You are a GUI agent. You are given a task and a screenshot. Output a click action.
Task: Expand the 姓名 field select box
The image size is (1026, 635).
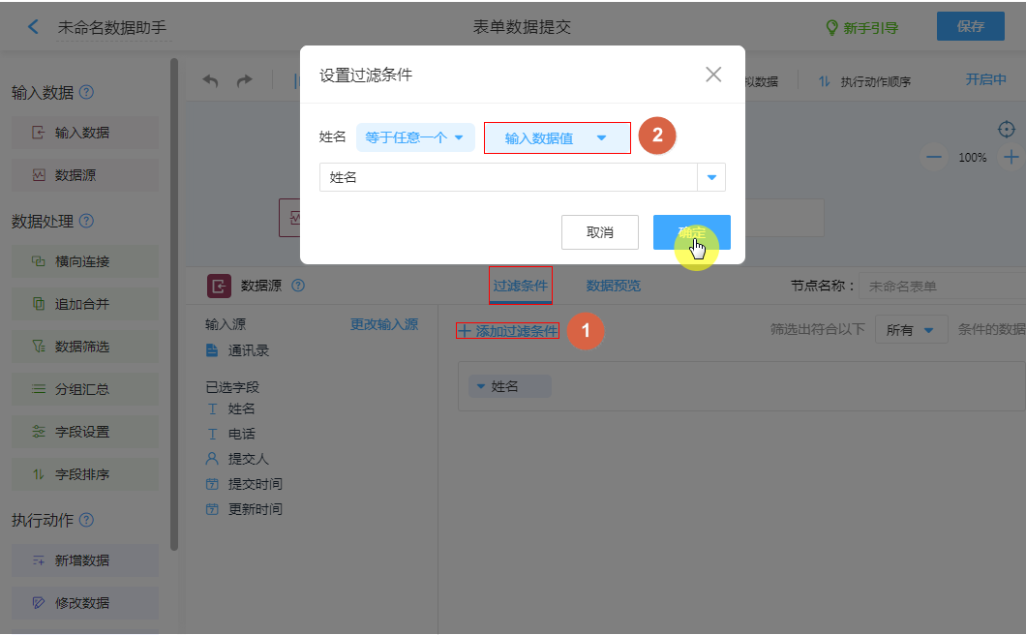click(711, 177)
